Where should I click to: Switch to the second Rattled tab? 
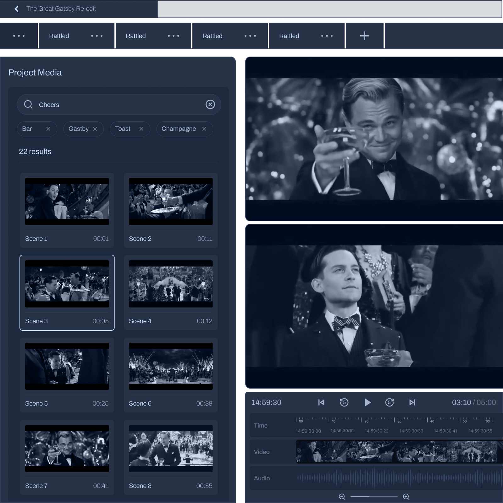pyautogui.click(x=136, y=36)
